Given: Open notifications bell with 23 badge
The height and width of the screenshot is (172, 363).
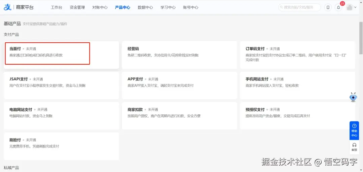Looking at the screenshot, I should click(x=338, y=7).
